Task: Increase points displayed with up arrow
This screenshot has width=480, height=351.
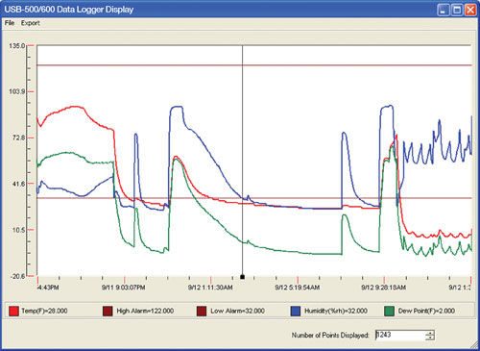Action: (x=430, y=333)
